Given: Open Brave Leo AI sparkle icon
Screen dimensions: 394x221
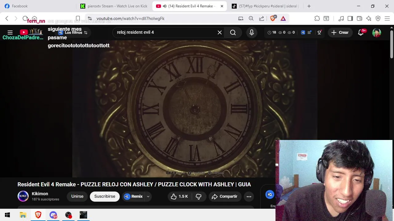Looking at the screenshot, I should 369,18.
